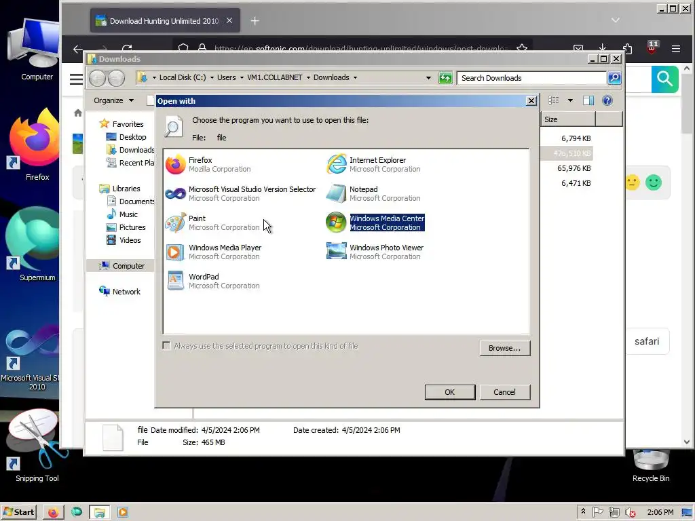The image size is (695, 521).
Task: Select Desktop in navigation pane
Action: point(127,137)
